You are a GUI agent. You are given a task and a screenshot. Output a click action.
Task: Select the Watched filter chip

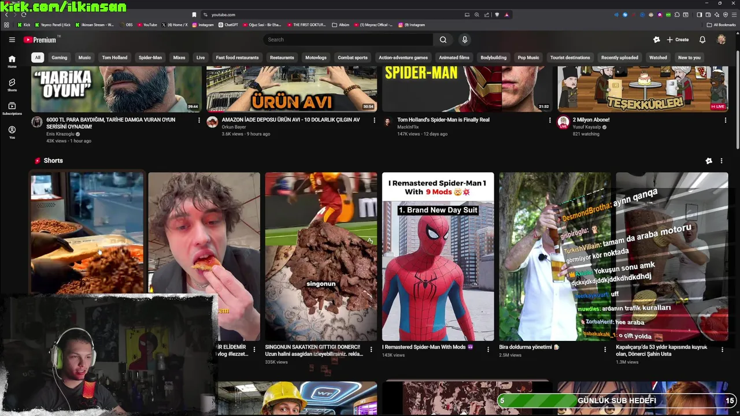[658, 58]
